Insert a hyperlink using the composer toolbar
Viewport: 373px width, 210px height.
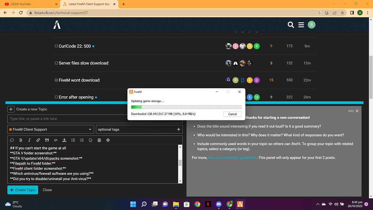coord(38,140)
